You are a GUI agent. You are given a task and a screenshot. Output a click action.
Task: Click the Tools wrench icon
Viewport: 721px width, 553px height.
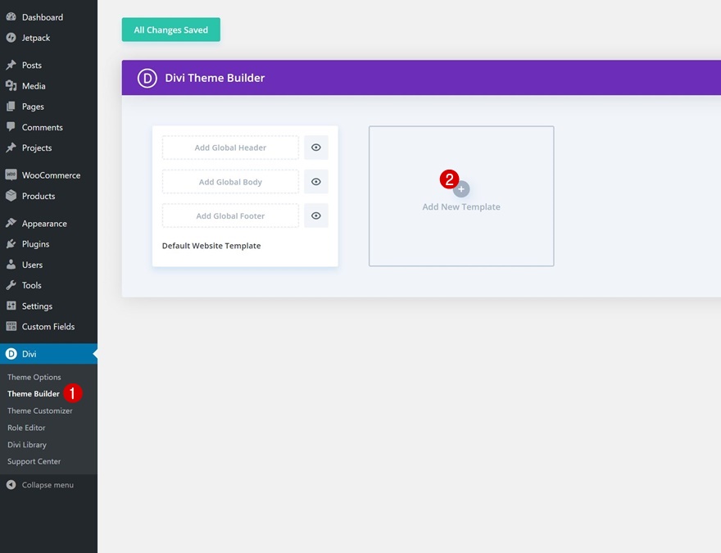(x=11, y=285)
